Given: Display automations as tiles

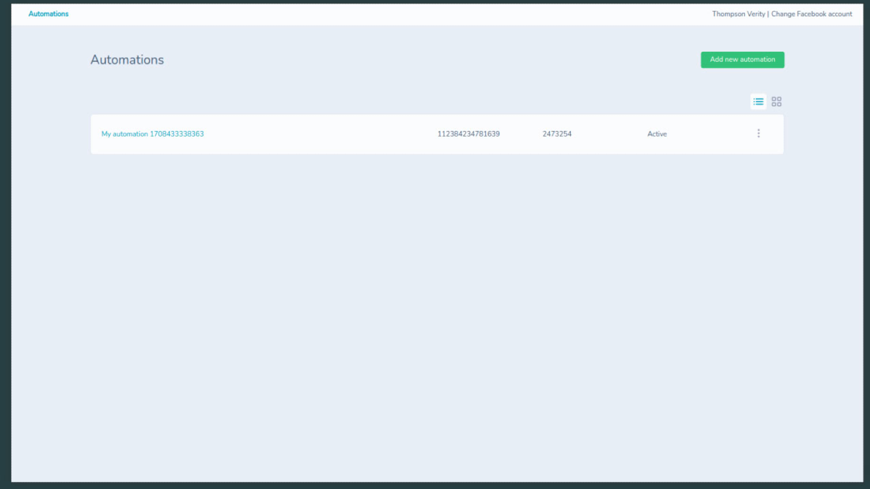Looking at the screenshot, I should point(776,102).
